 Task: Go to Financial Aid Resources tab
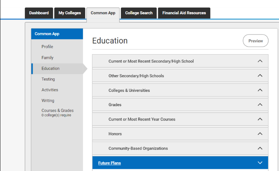(184, 13)
